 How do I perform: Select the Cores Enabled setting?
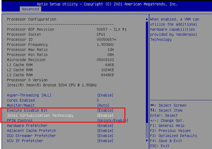click(21, 100)
